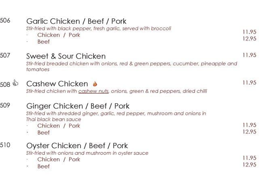Image resolution: width=263 pixels, height=176 pixels.
Task: Choose Chicken / Pork option under Garlic dish
Action: pos(59,35)
